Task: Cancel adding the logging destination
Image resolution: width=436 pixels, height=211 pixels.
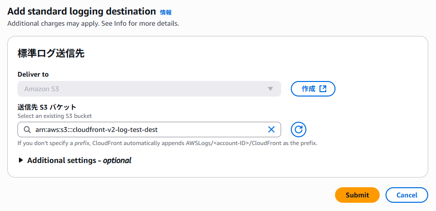Action: 406,195
